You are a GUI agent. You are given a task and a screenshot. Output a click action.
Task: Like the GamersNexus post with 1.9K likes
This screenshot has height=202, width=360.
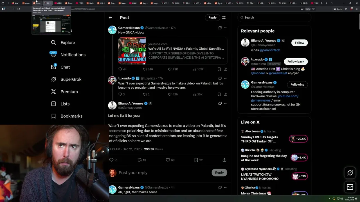(173, 69)
